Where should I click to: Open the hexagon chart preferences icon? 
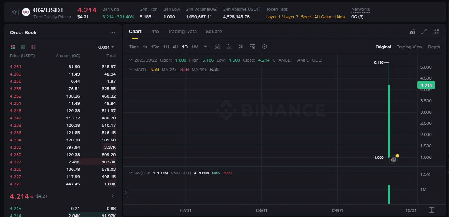pyautogui.click(x=264, y=47)
